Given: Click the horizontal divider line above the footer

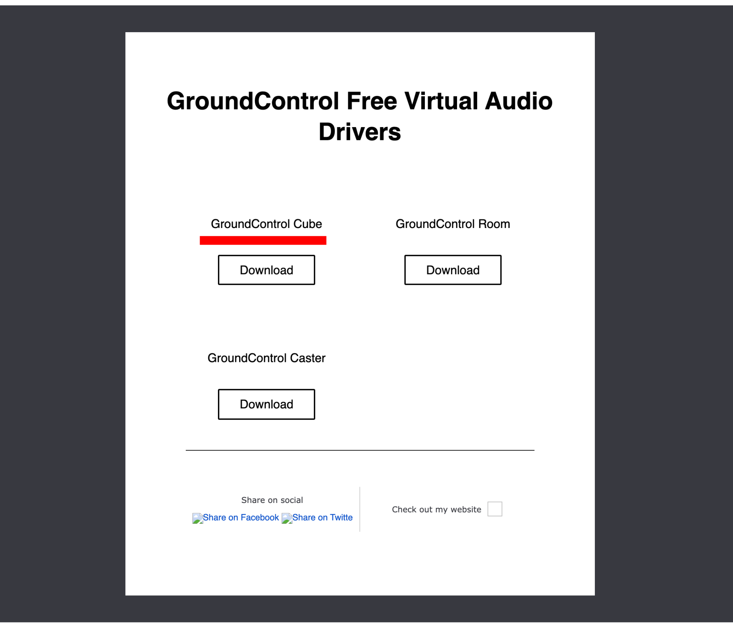Looking at the screenshot, I should [360, 450].
